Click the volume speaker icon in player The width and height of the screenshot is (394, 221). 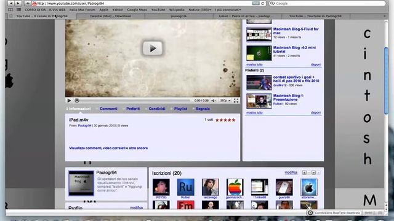click(x=214, y=101)
